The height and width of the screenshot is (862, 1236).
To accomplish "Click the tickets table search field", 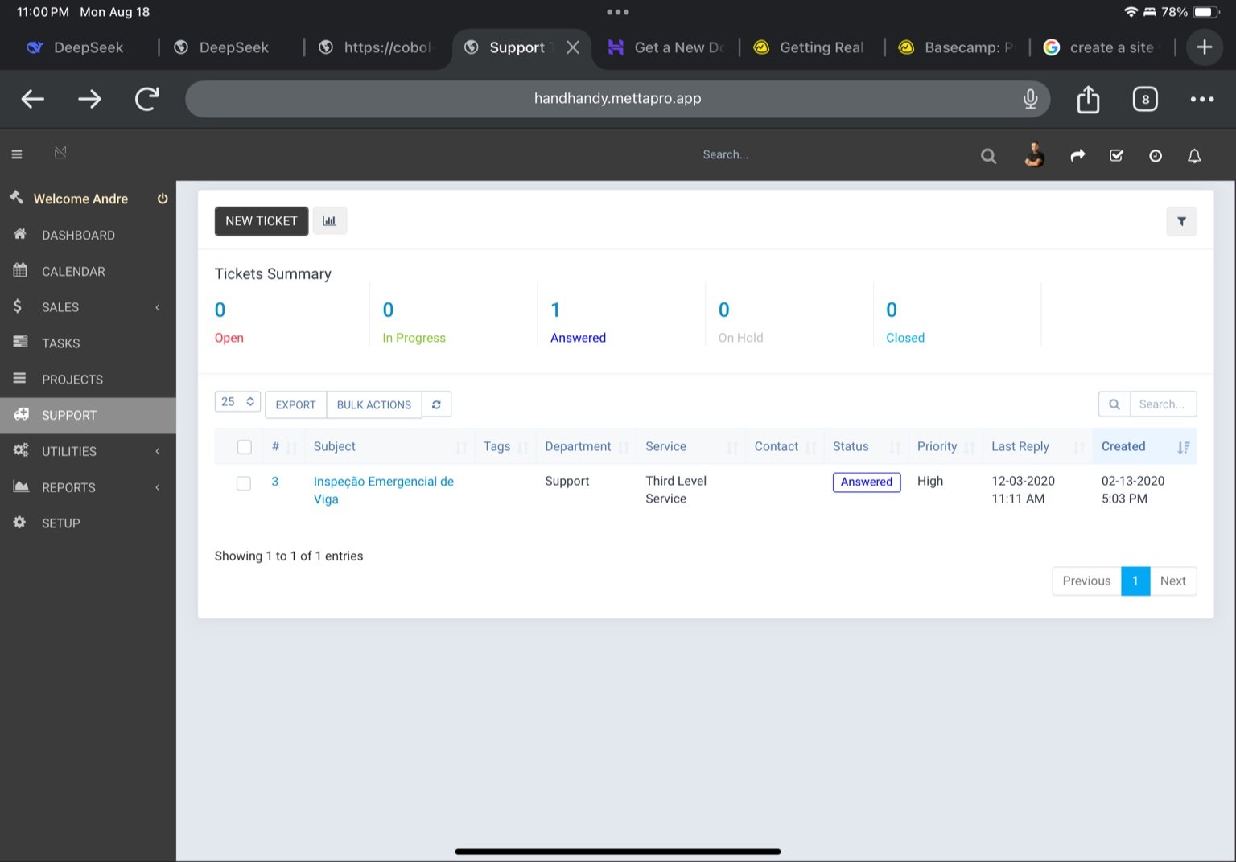I will coord(1162,404).
